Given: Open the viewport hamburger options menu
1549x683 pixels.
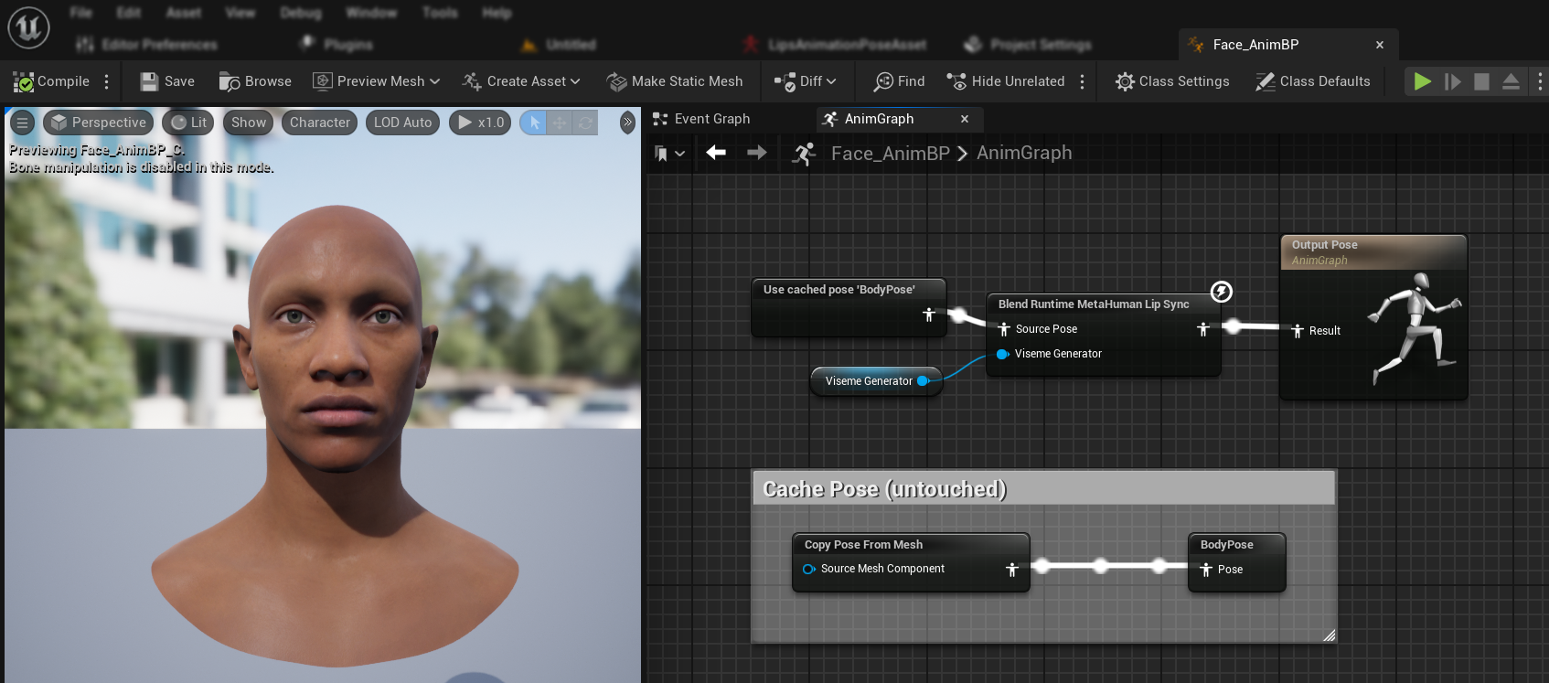Looking at the screenshot, I should [x=23, y=123].
